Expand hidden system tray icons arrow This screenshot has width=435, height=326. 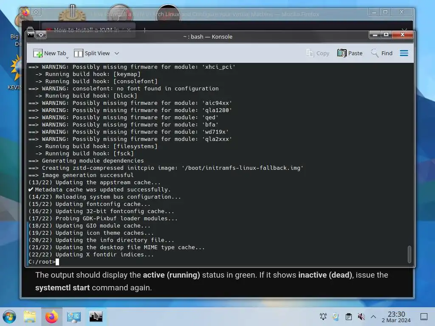373,317
